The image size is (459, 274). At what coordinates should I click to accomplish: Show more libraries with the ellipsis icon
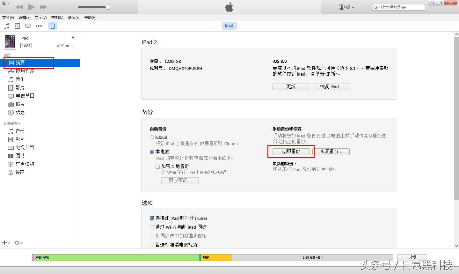point(39,26)
